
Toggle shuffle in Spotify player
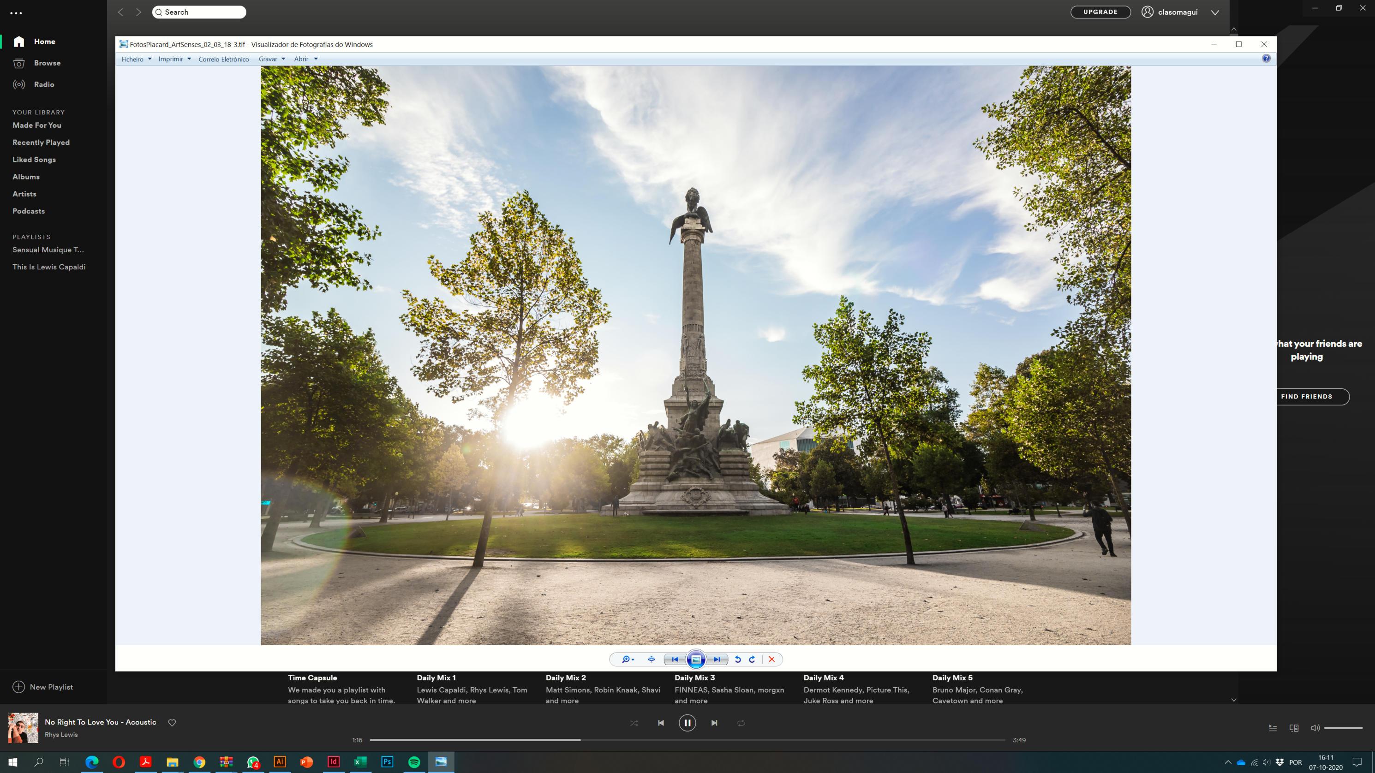click(634, 723)
